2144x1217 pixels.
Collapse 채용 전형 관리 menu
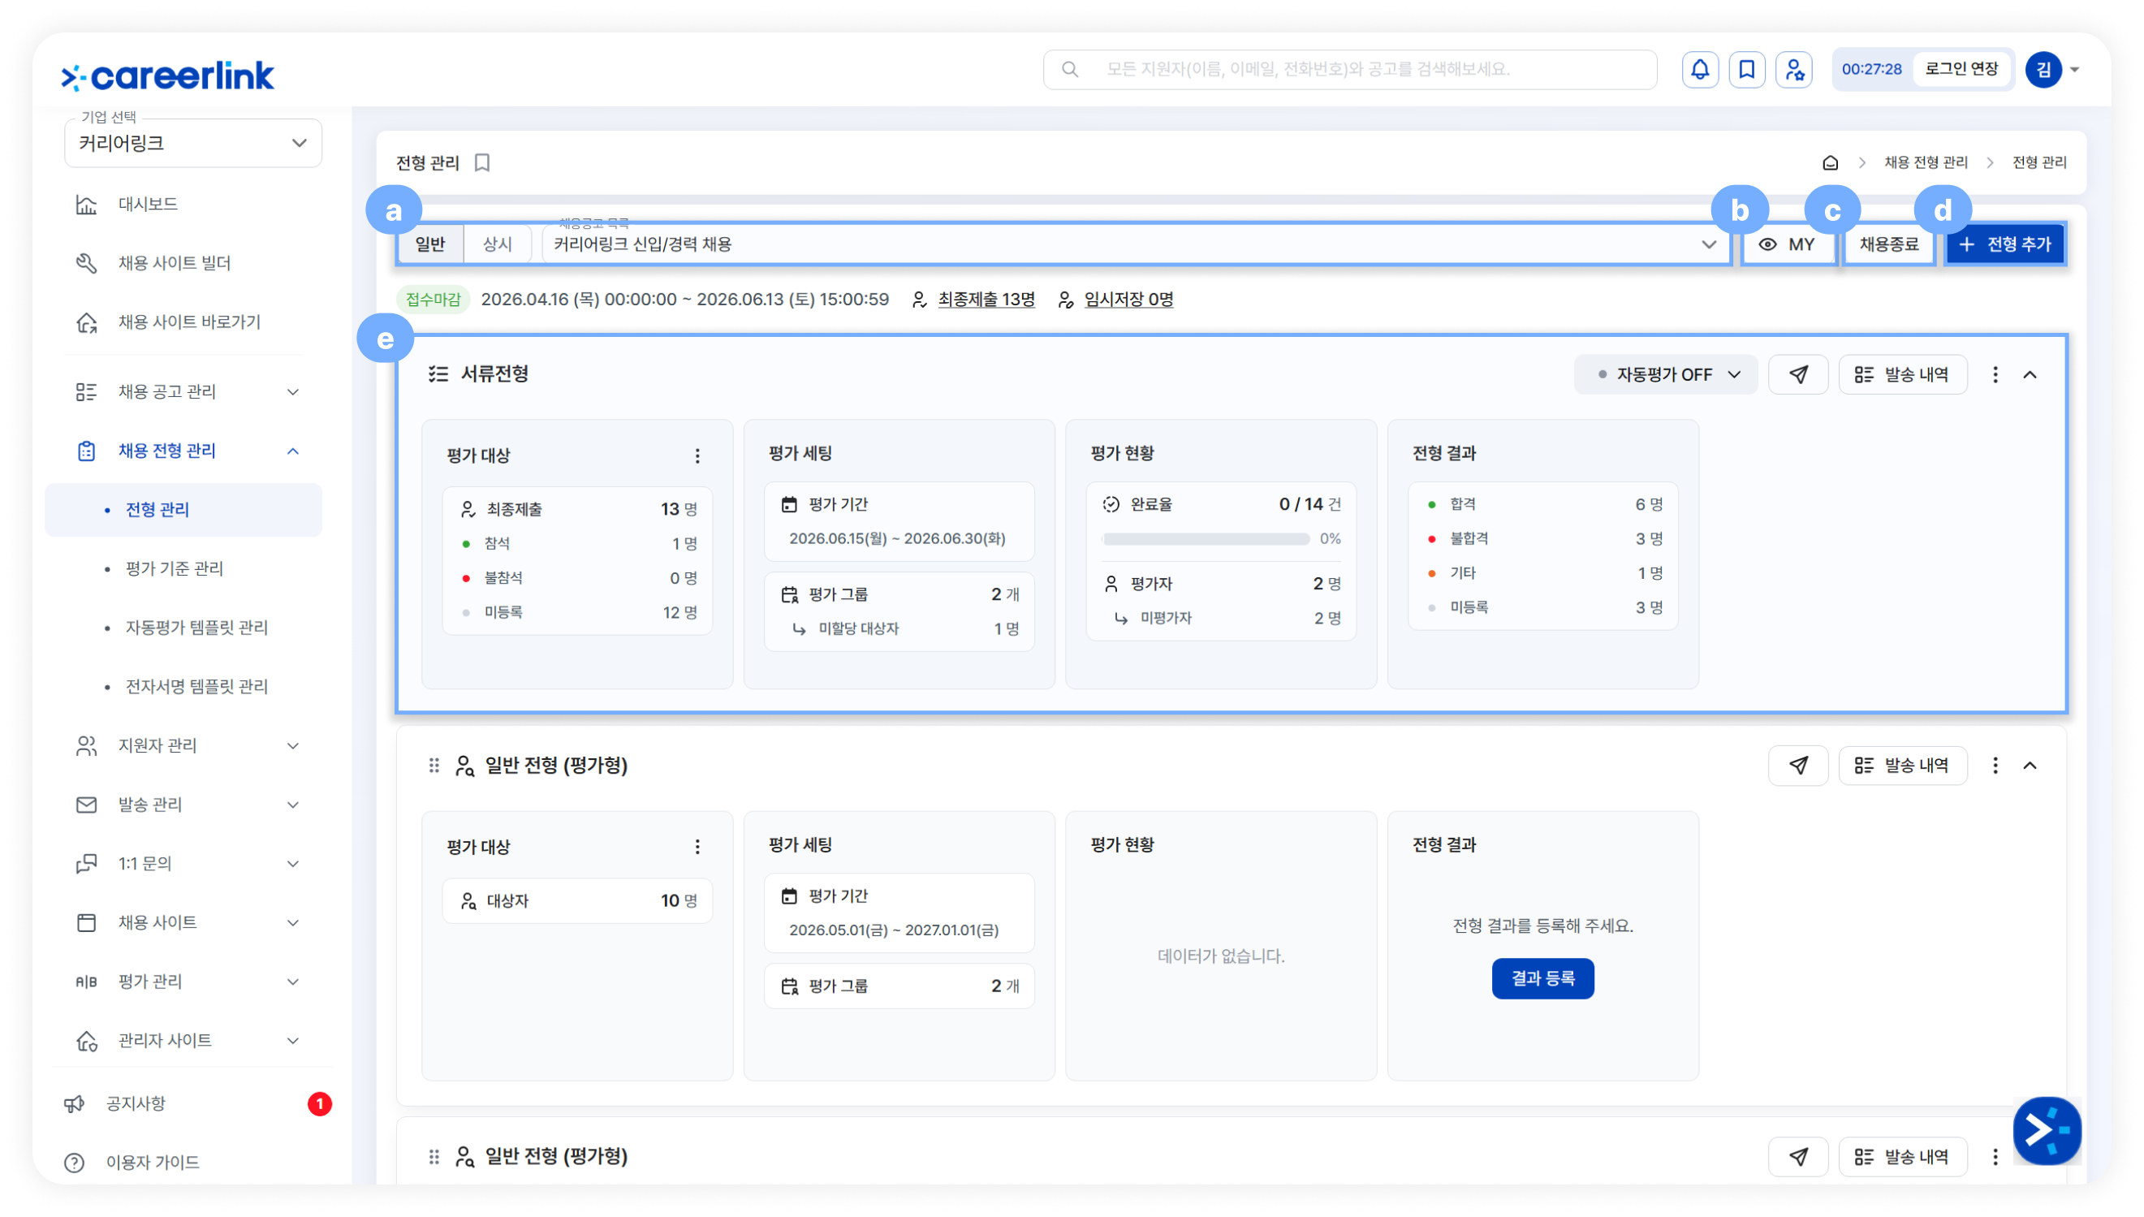[x=292, y=451]
